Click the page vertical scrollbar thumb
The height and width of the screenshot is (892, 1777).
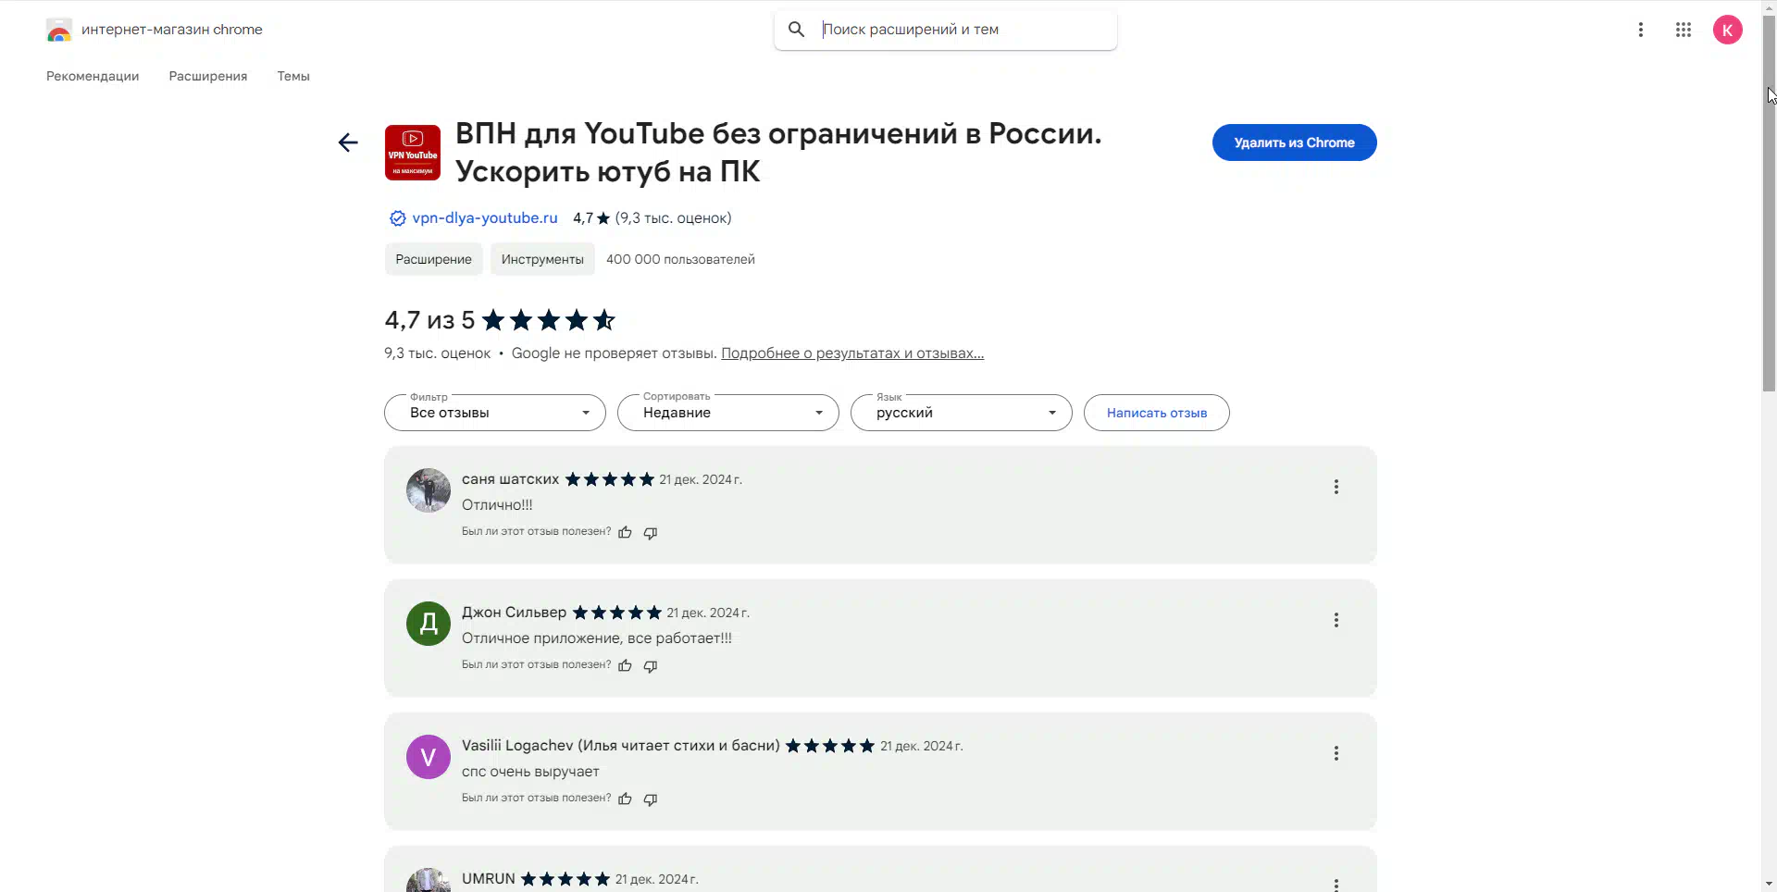(1769, 204)
